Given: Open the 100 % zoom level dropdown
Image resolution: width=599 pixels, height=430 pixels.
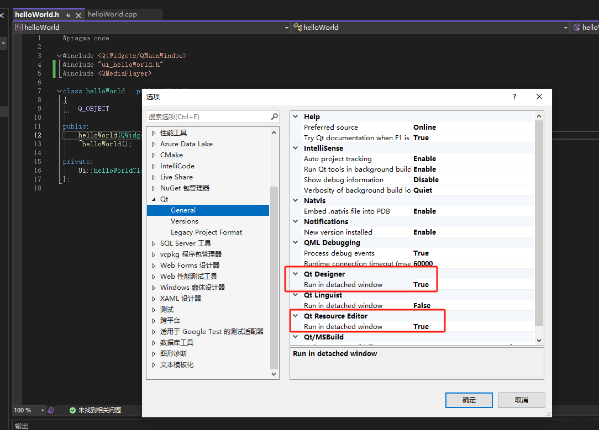Looking at the screenshot, I should tap(42, 410).
